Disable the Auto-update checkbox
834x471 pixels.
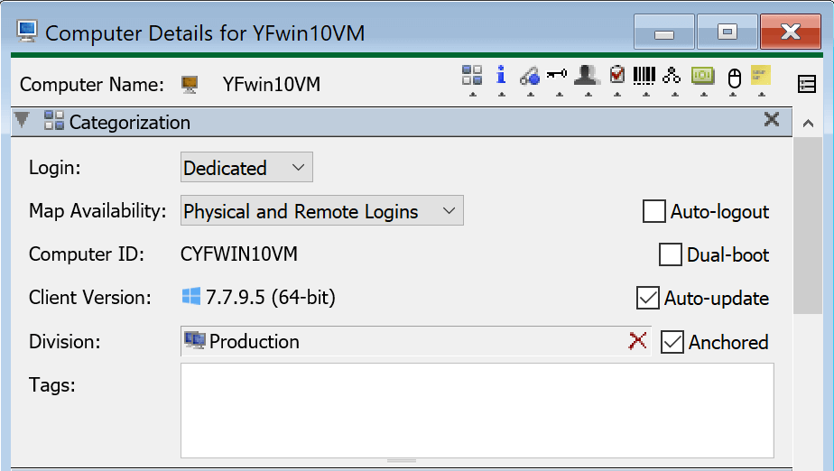click(648, 298)
